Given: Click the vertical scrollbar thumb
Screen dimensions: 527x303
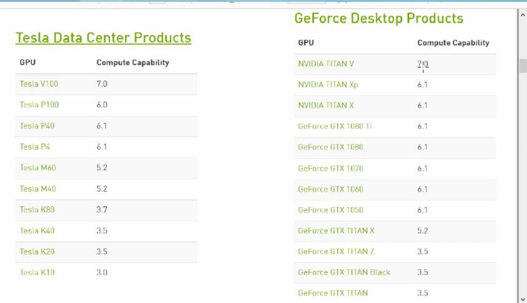Looking at the screenshot, I should pyautogui.click(x=522, y=66).
